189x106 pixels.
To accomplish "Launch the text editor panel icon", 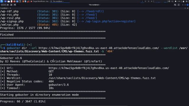I will pos(12,1).
